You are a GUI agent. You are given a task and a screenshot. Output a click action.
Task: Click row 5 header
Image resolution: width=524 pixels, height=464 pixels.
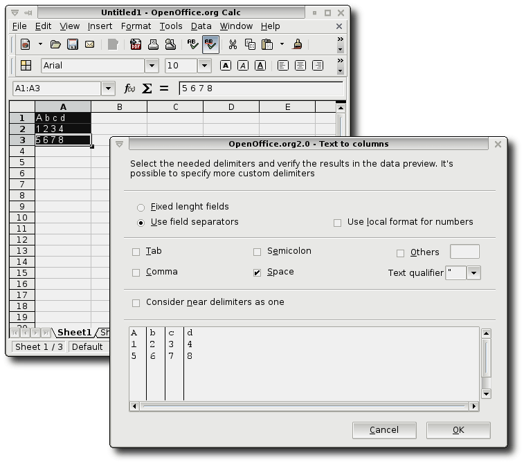(x=22, y=163)
